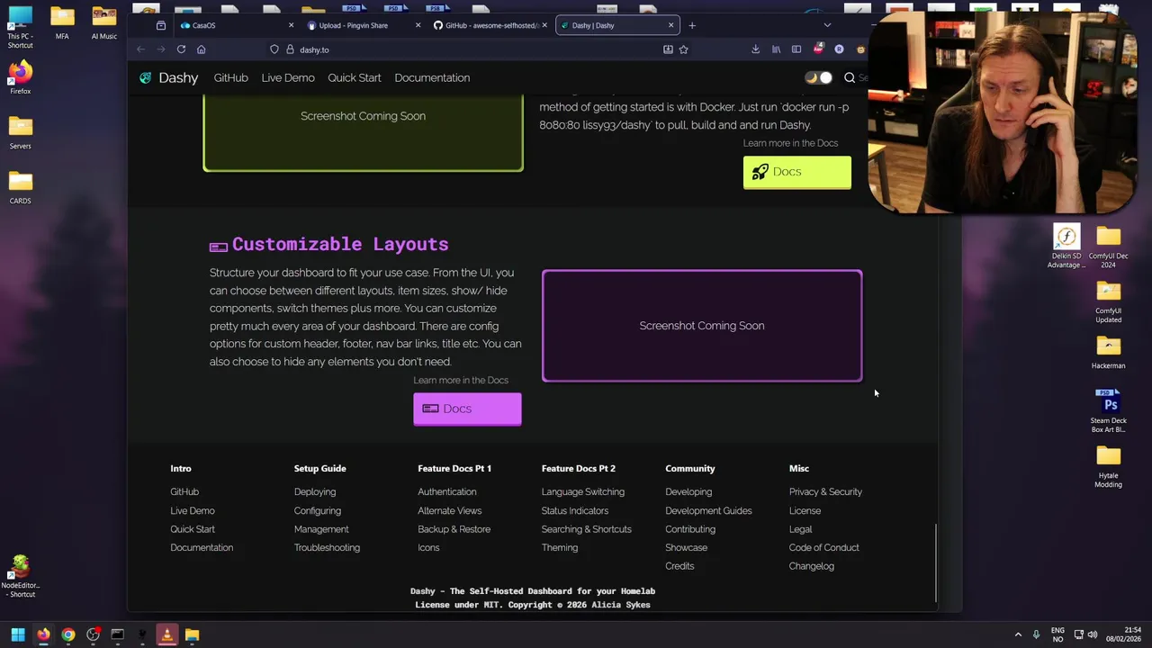Reload the page in Firefox
Screen dimensions: 1152x648
point(181,49)
